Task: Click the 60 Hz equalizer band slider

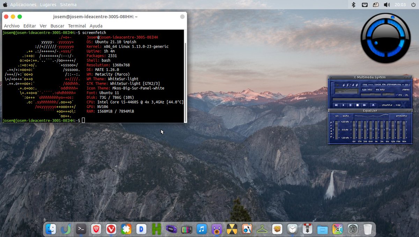Action: 354,130
